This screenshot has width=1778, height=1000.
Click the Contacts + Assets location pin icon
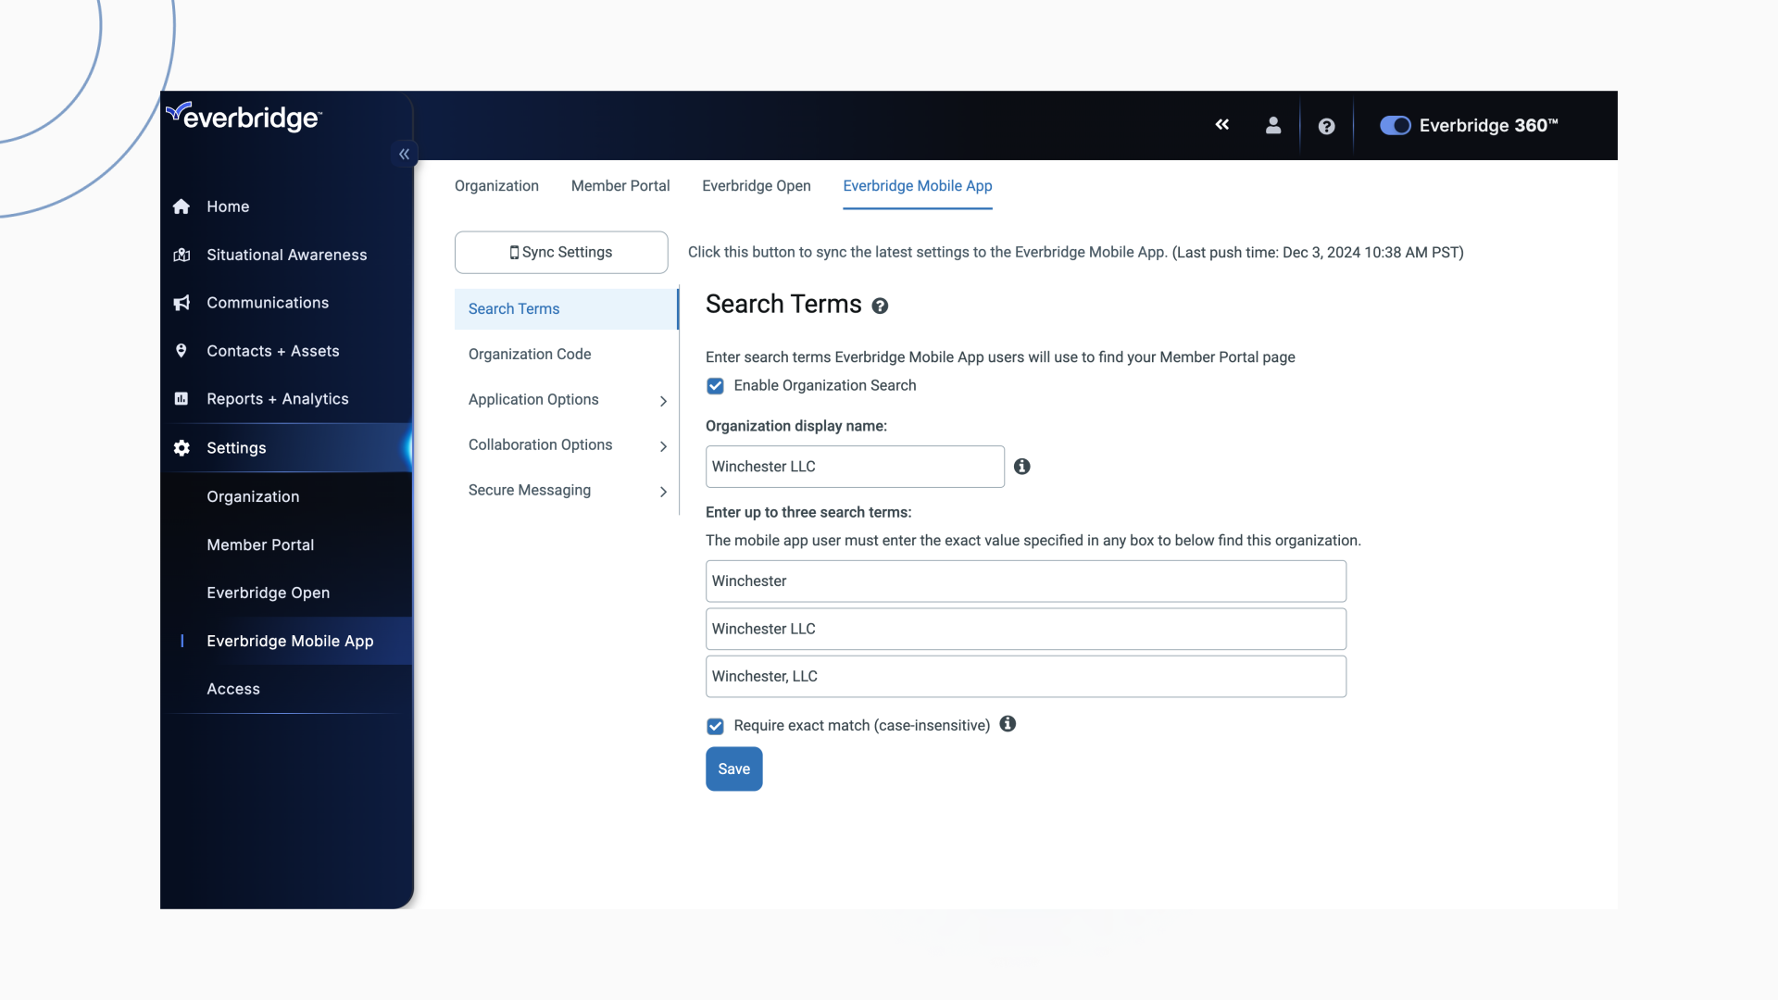tap(182, 351)
